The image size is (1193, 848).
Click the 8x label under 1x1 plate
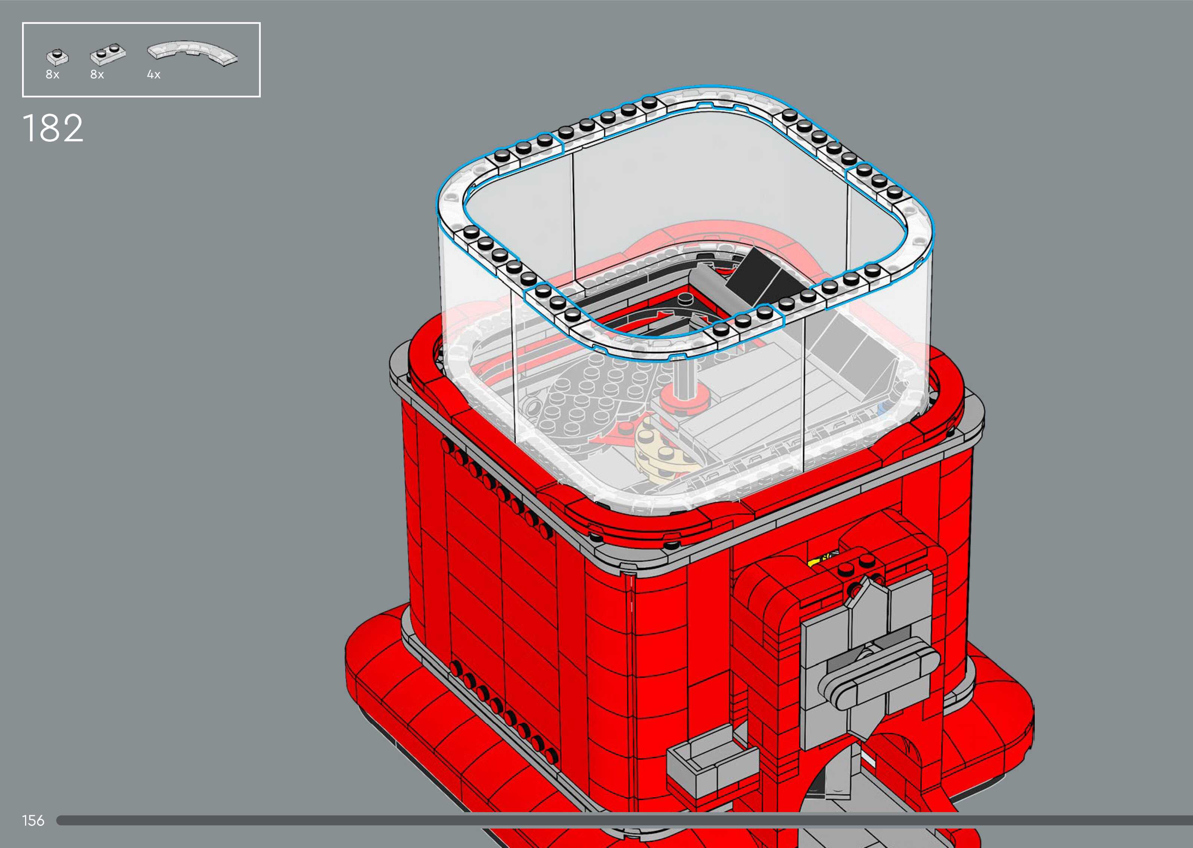click(52, 75)
